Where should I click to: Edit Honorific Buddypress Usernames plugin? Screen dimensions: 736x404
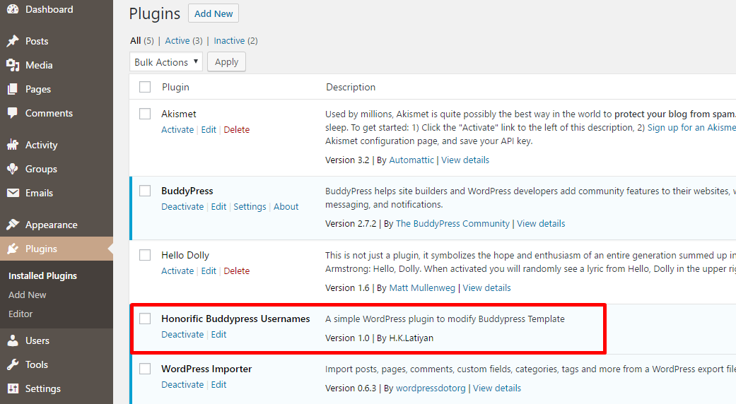(218, 335)
